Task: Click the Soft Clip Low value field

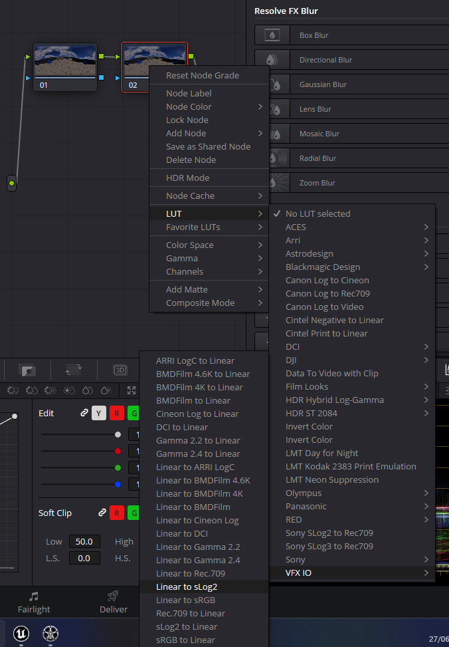Action: coord(84,541)
